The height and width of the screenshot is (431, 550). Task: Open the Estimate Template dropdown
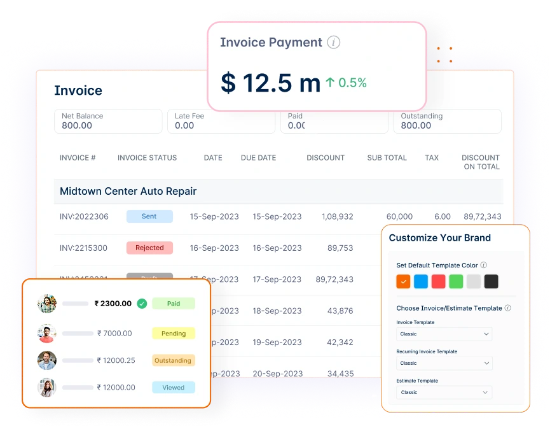[444, 392]
